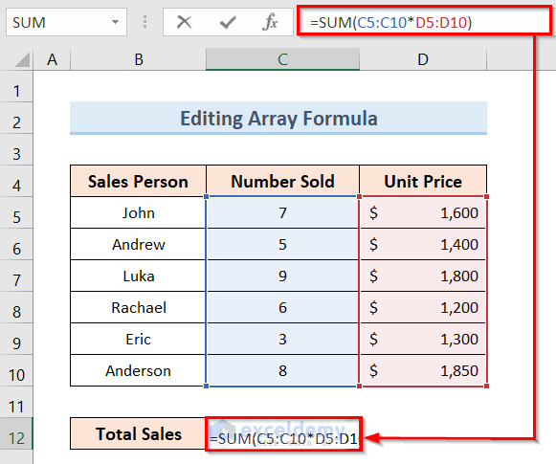Click the 'Unit Price' header cell
This screenshot has width=556, height=464.
tap(423, 181)
